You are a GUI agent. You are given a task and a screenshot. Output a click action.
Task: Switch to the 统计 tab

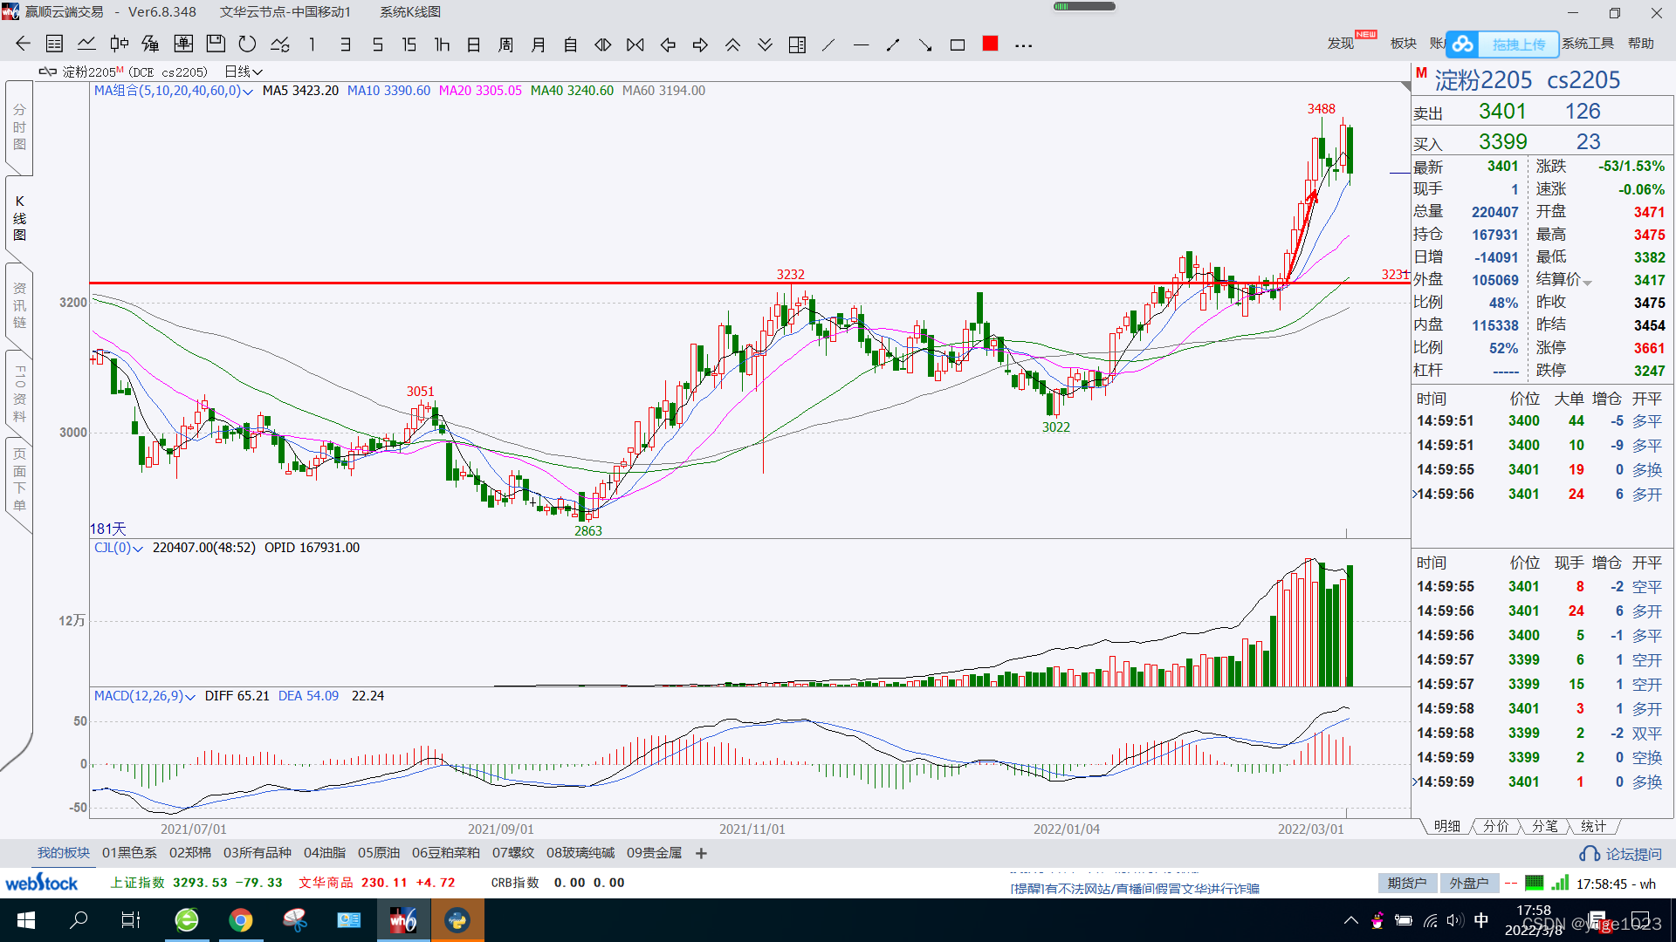click(1593, 826)
